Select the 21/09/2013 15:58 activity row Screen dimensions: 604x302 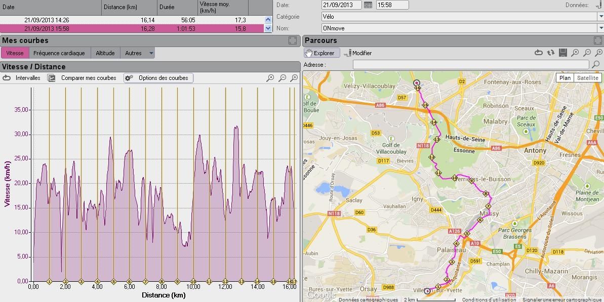click(x=132, y=28)
